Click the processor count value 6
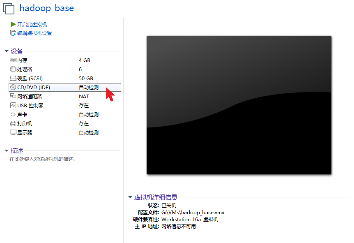Image resolution: width=354 pixels, height=243 pixels. (x=80, y=69)
